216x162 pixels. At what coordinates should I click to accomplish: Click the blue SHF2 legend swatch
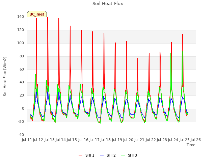click(102, 156)
